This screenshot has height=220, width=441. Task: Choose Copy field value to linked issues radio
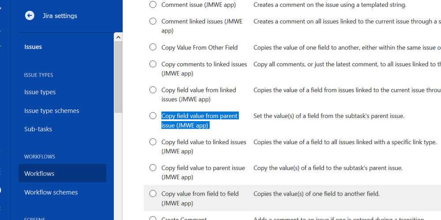click(153, 142)
